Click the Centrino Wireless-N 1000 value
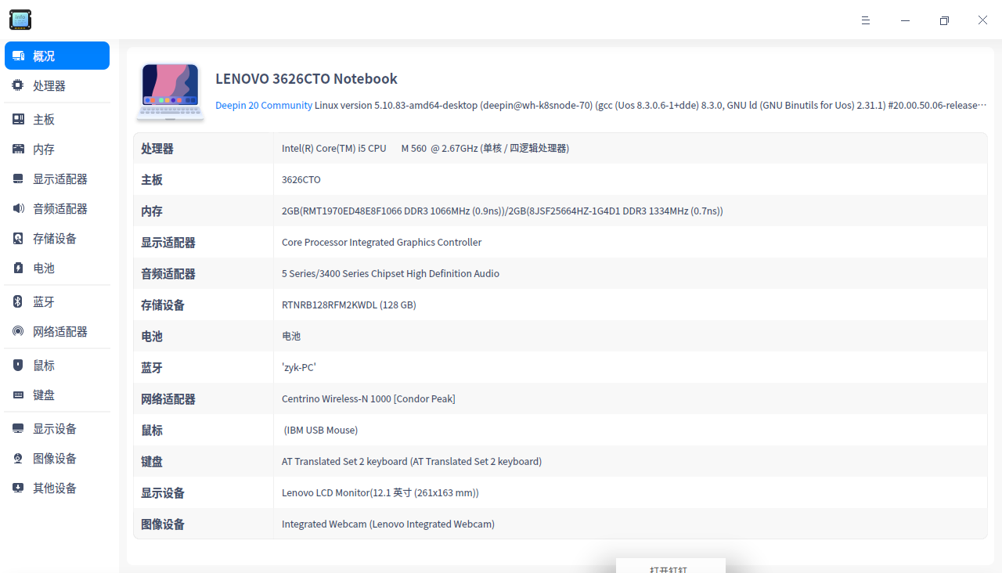The image size is (1002, 573). 369,399
